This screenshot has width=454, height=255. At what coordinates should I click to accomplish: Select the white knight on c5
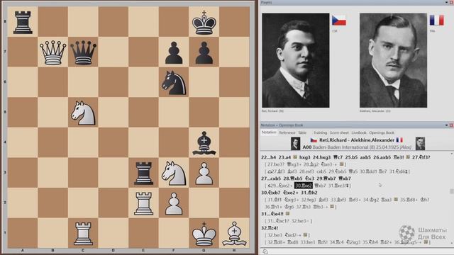pos(84,113)
